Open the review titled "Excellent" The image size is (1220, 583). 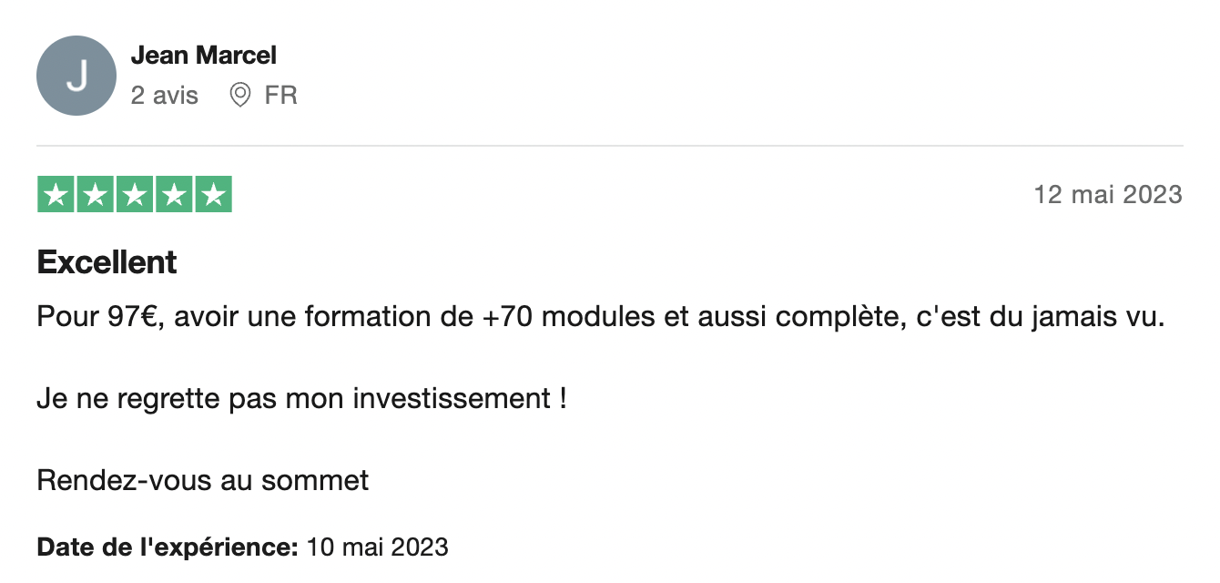107,262
